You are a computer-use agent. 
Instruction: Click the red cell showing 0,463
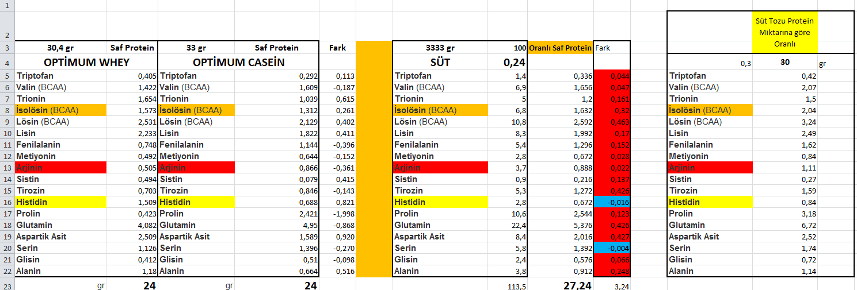coord(611,122)
